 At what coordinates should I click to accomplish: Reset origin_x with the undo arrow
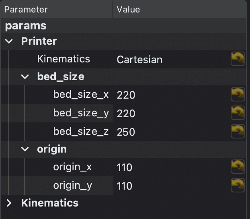click(x=238, y=167)
